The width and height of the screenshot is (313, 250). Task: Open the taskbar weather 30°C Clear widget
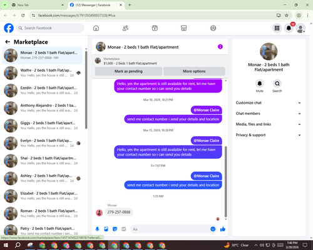pyautogui.click(x=237, y=245)
